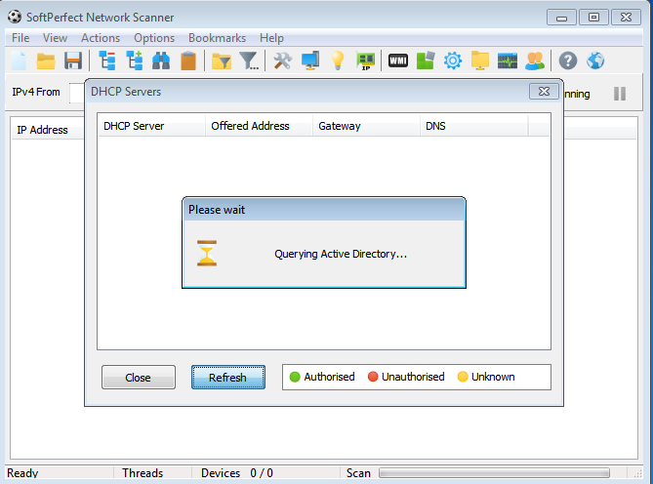The image size is (653, 484).
Task: Sort by Offered Address column header
Action: coord(259,126)
